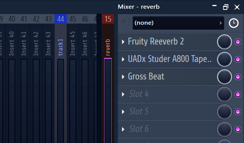
Task: Click the Fruity Reeverb 2 mix level knob
Action: pos(225,42)
